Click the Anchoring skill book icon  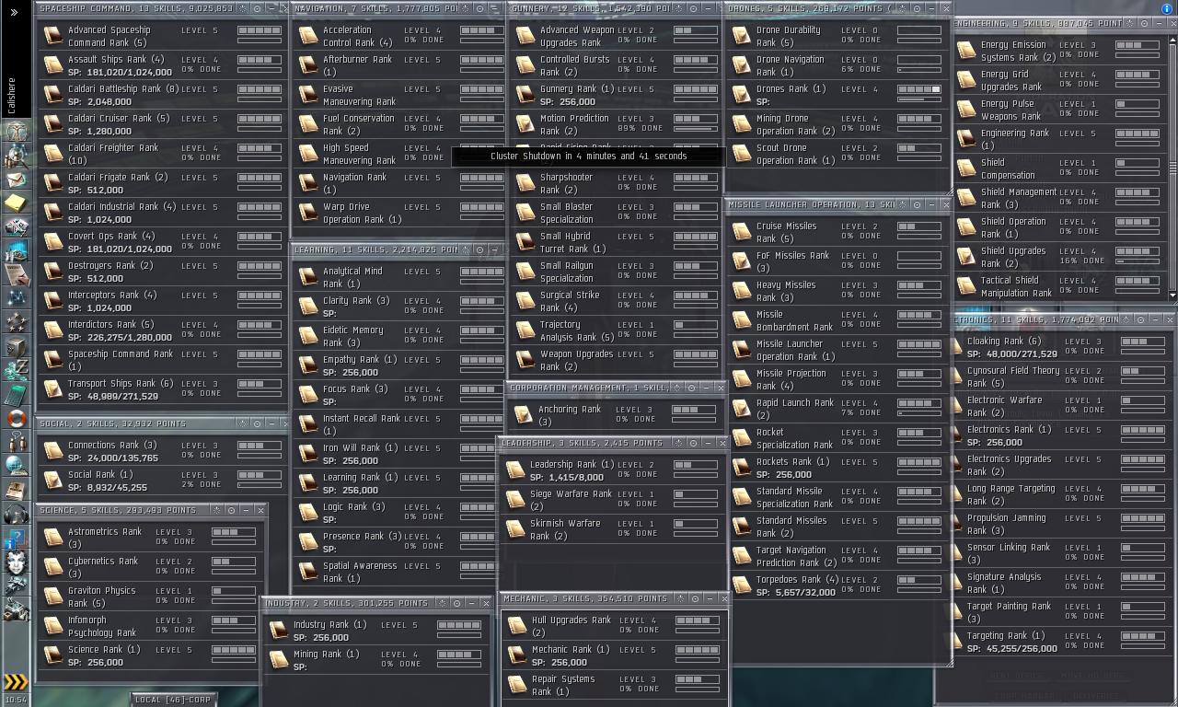pyautogui.click(x=525, y=415)
